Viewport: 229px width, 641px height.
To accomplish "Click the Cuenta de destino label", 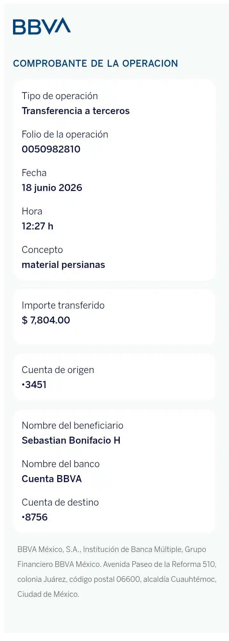I will (x=60, y=502).
